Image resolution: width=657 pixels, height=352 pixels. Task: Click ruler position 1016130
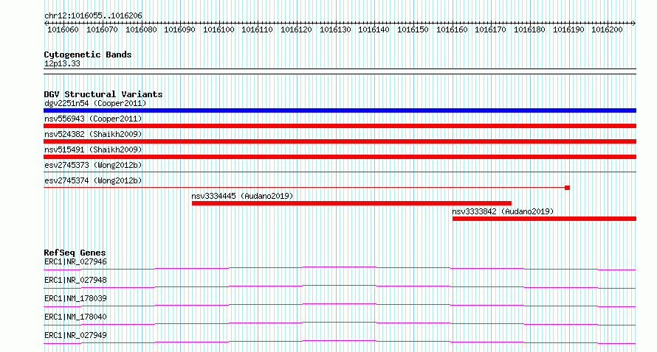pyautogui.click(x=335, y=29)
